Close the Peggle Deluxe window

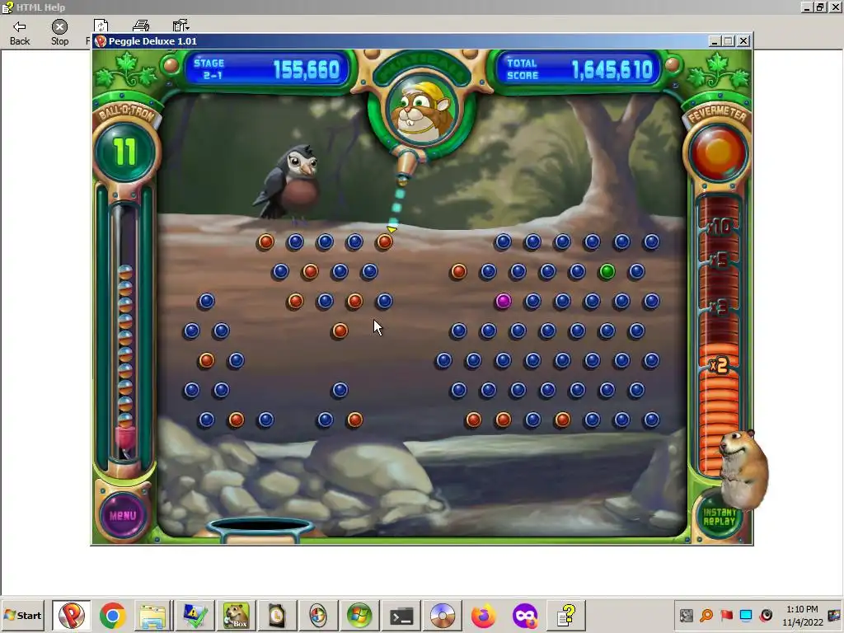(x=743, y=41)
